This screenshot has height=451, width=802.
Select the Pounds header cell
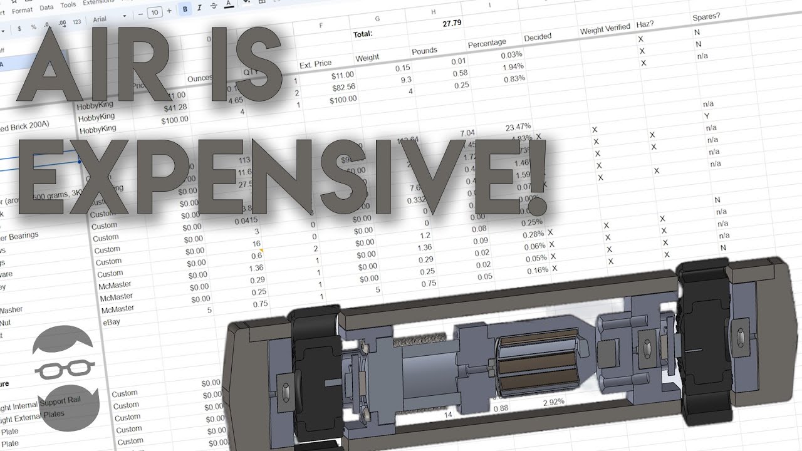[x=424, y=51]
